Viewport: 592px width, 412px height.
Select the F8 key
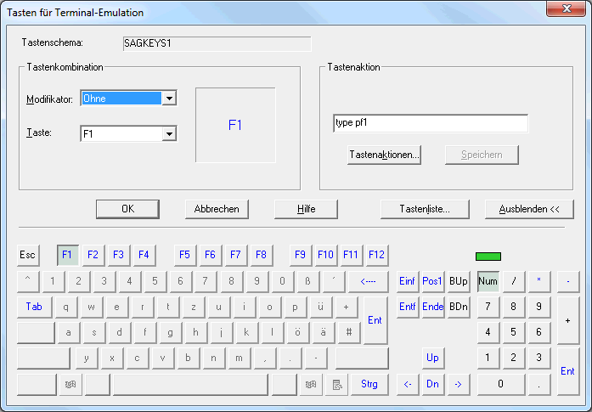262,255
